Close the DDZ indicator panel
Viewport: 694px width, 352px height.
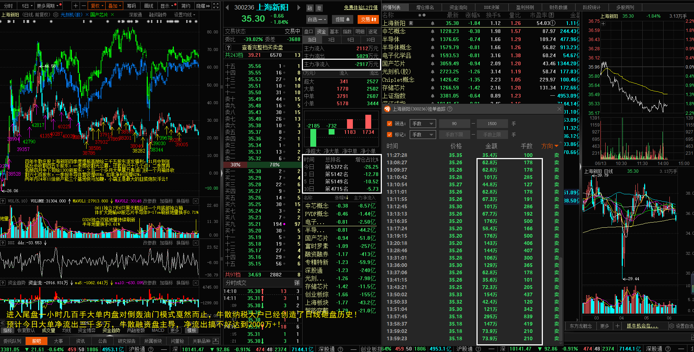pos(196,243)
